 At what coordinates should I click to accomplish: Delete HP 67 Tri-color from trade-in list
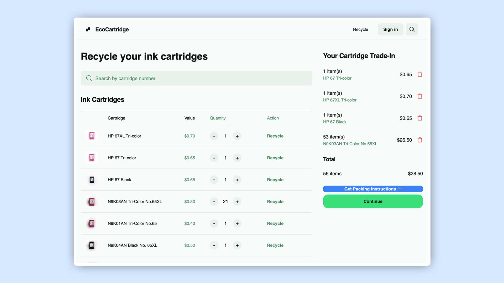[420, 74]
